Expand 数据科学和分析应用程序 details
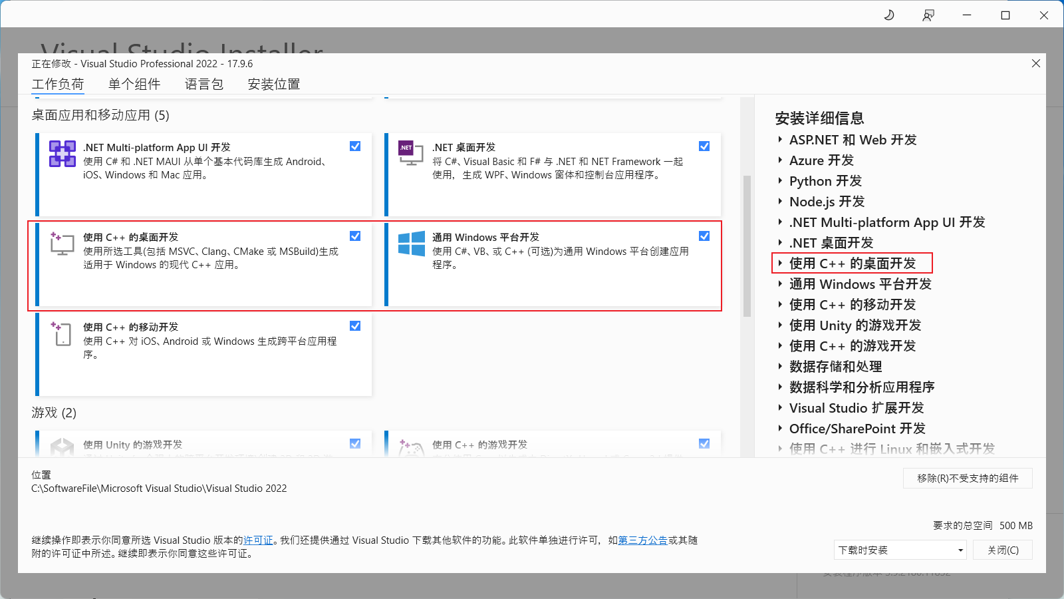Image resolution: width=1064 pixels, height=599 pixels. 780,387
